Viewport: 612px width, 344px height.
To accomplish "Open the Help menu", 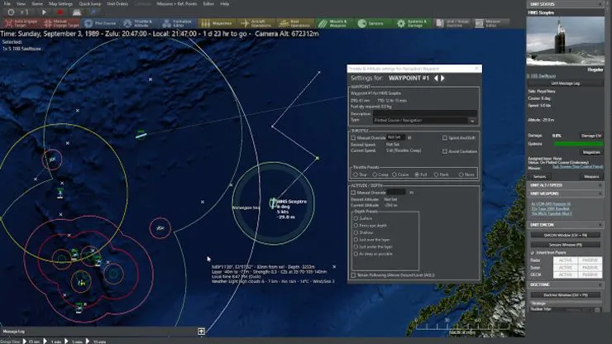I will (x=224, y=4).
